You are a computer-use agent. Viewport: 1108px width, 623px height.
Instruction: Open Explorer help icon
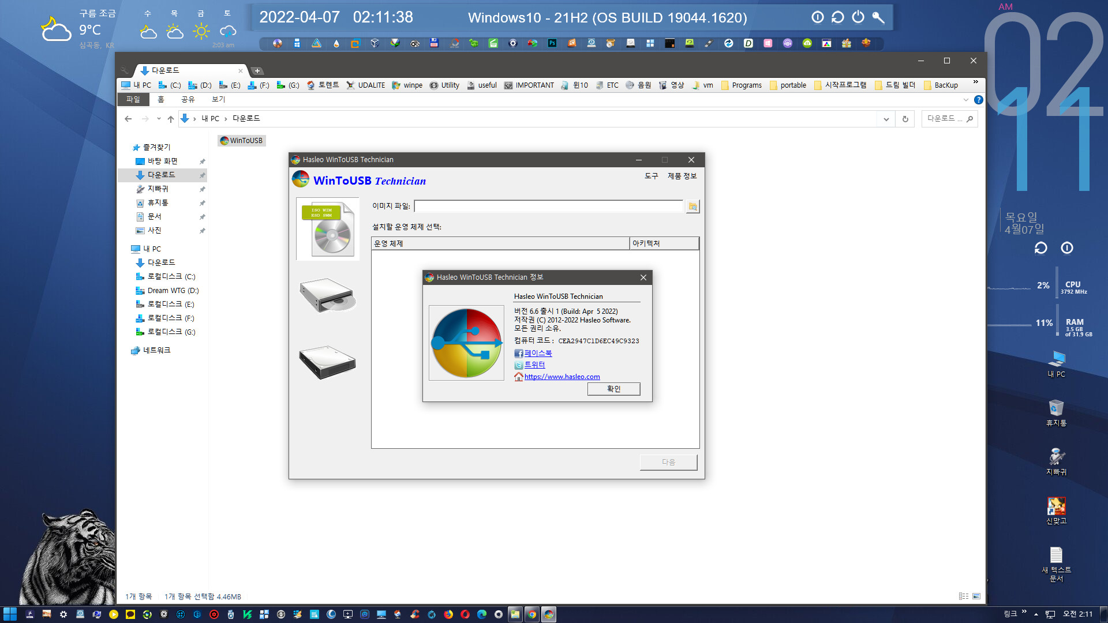pos(979,100)
